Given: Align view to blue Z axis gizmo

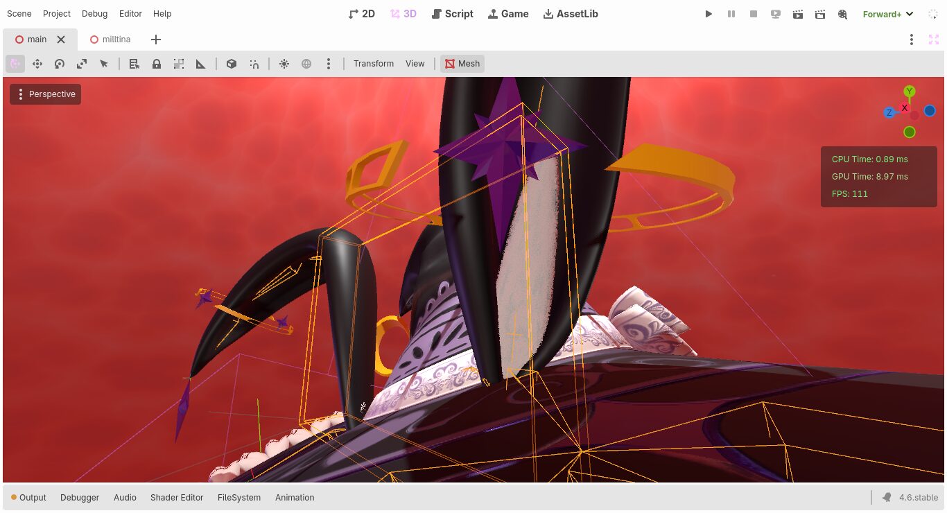Looking at the screenshot, I should point(889,112).
